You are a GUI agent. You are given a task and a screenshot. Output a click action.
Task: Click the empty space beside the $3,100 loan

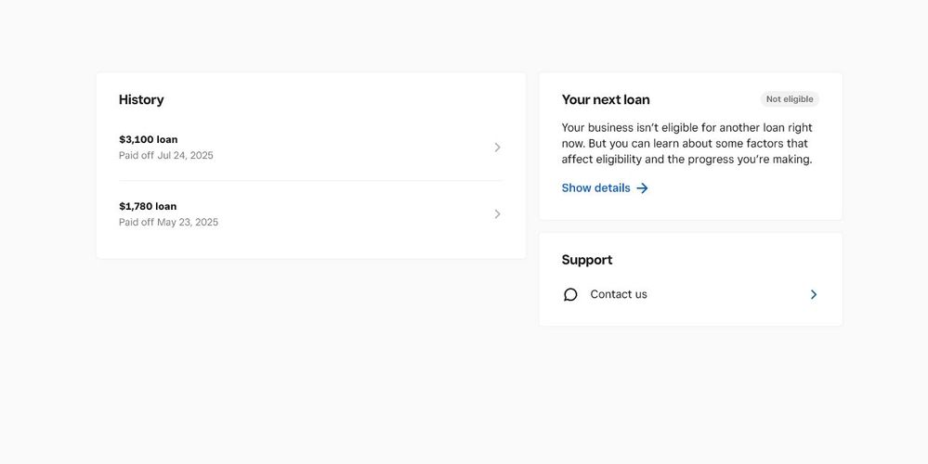353,148
